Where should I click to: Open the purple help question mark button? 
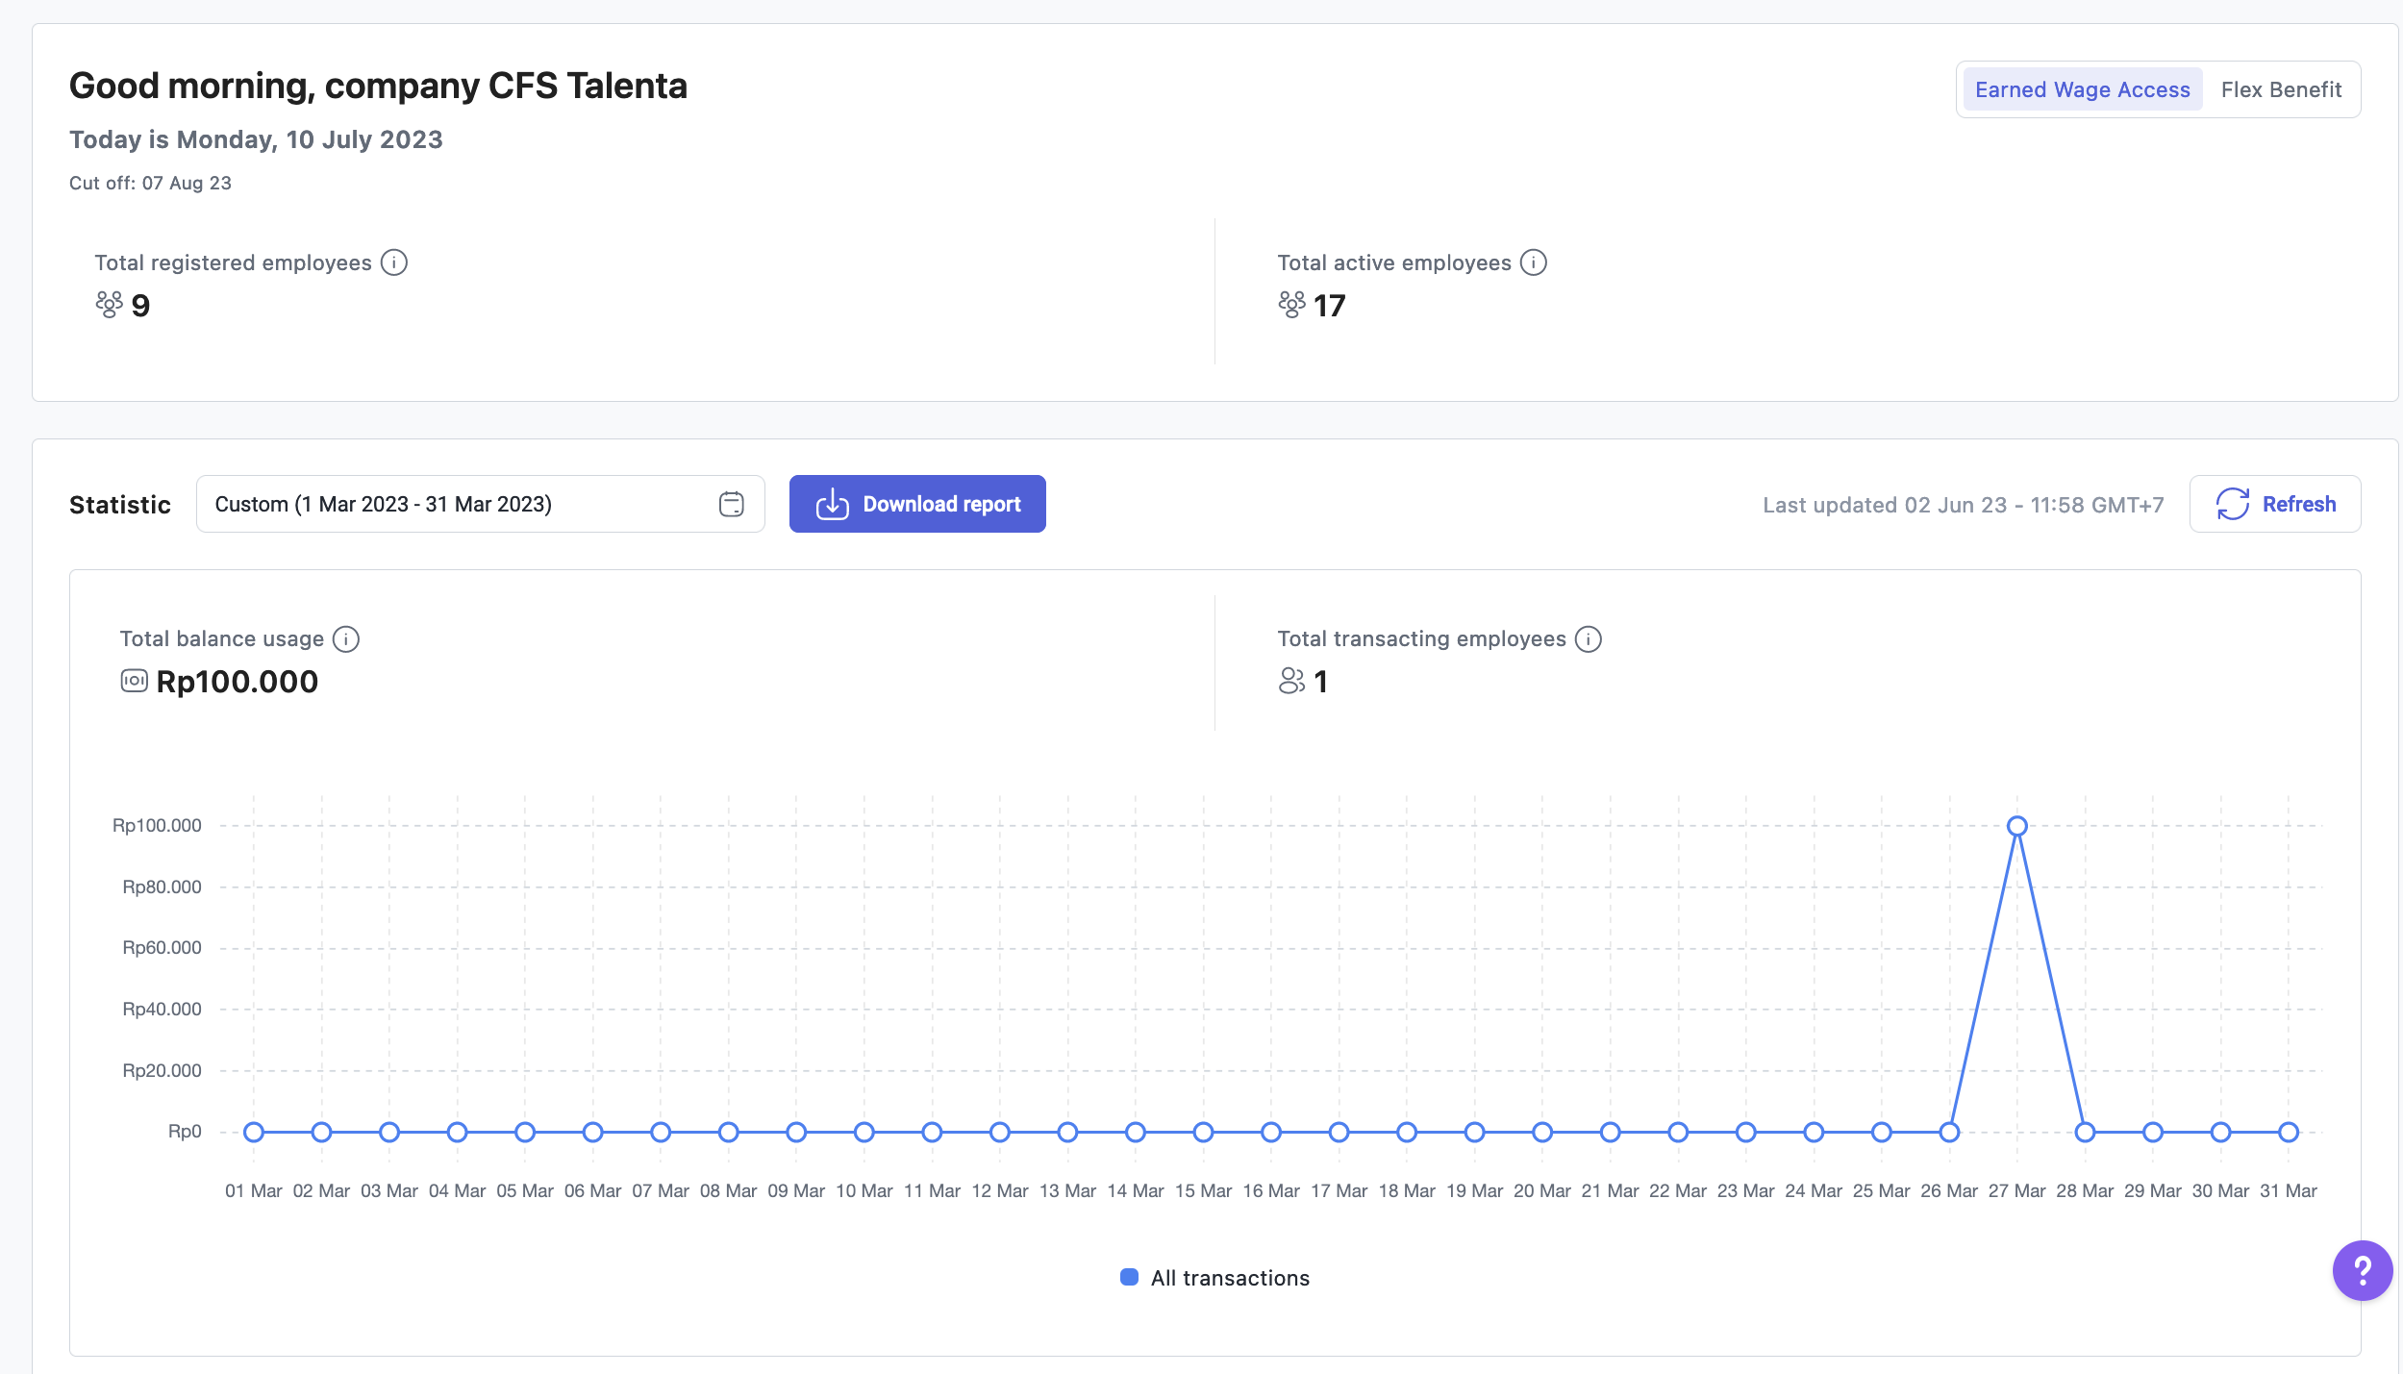[2362, 1270]
